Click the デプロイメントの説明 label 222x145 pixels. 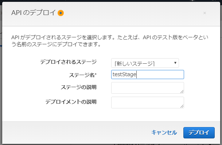(x=71, y=102)
